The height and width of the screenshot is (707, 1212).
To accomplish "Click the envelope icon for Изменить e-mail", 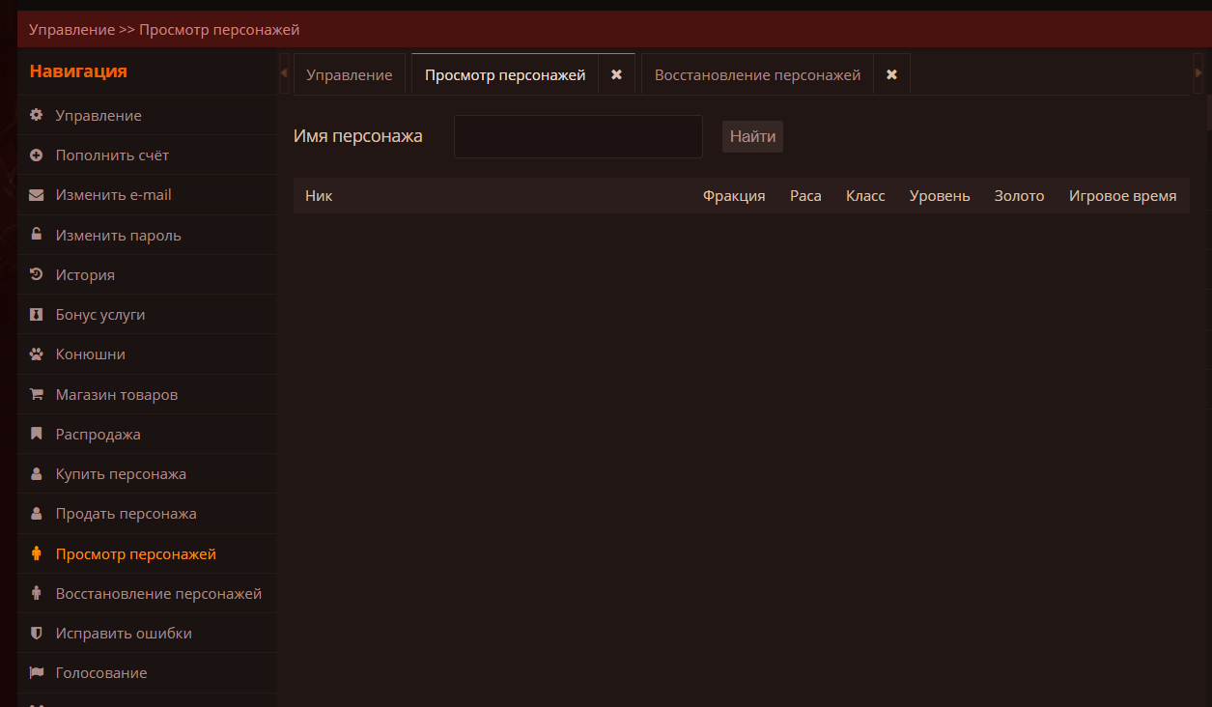I will pyautogui.click(x=37, y=195).
